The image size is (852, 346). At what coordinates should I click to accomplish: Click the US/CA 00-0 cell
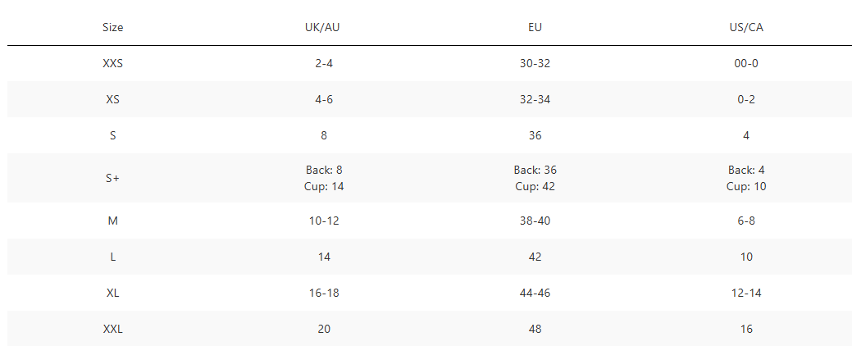tap(746, 63)
